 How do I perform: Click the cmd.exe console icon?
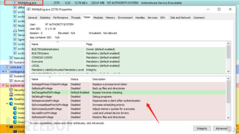coord(11,126)
